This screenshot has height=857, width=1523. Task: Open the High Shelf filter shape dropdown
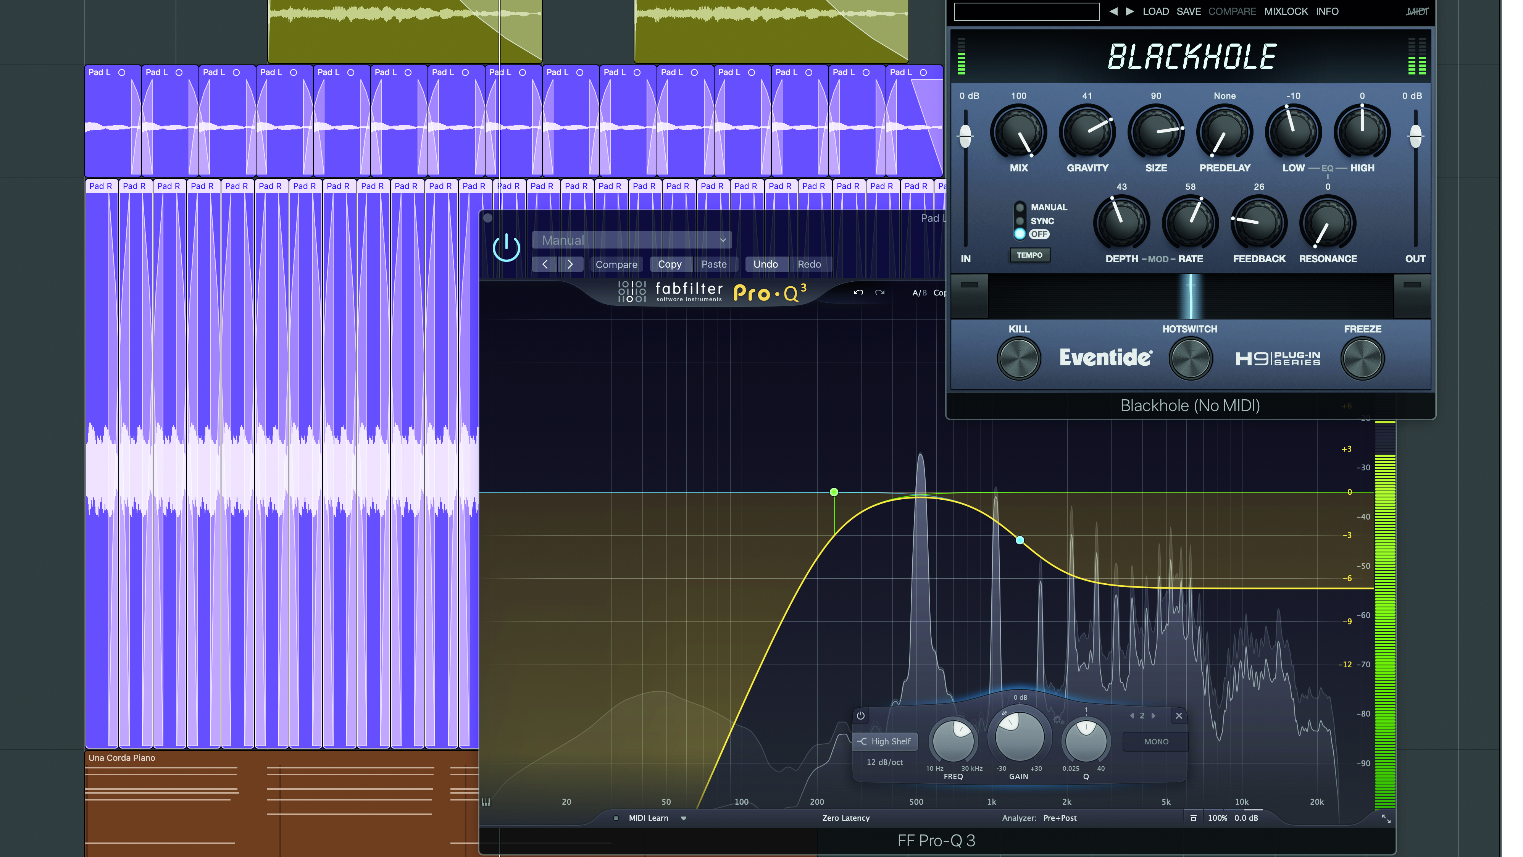click(x=885, y=741)
